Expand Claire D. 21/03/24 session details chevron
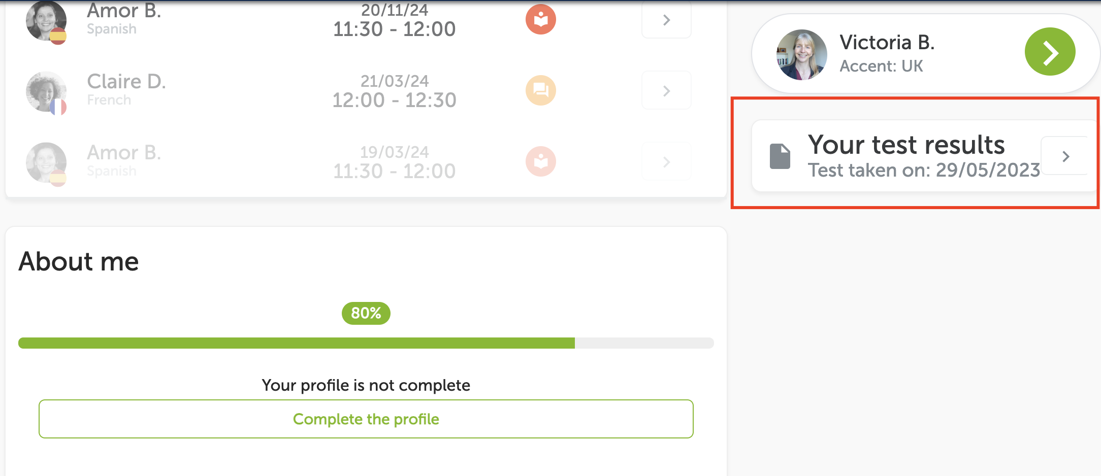Image resolution: width=1101 pixels, height=476 pixels. coord(666,91)
